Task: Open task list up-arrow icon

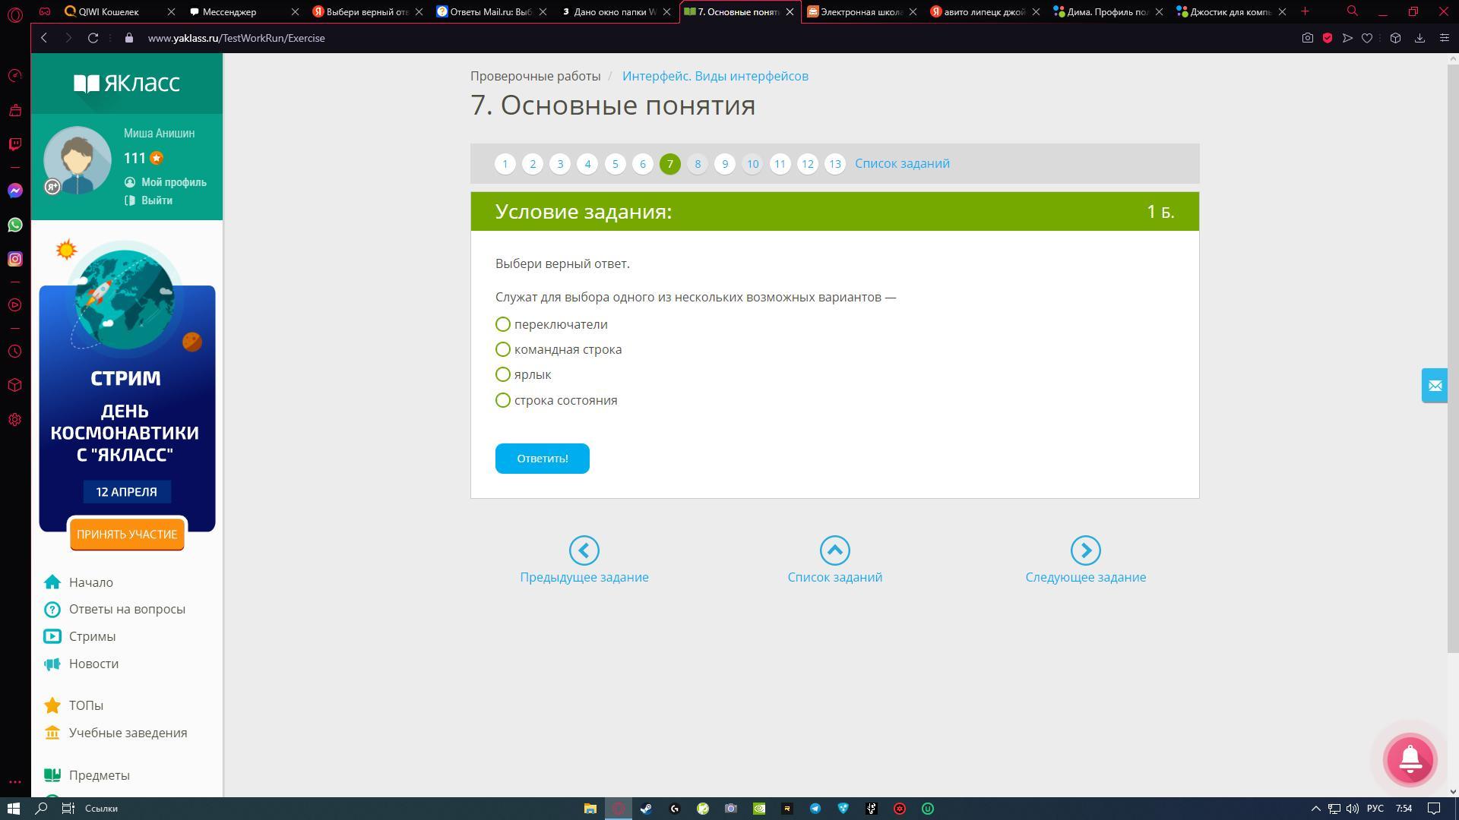Action: [x=834, y=550]
